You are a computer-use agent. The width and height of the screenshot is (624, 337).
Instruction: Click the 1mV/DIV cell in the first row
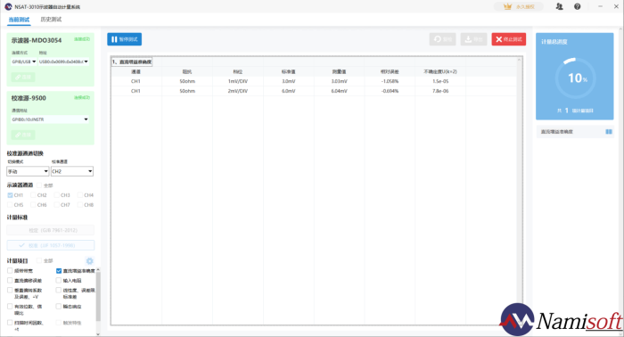pyautogui.click(x=238, y=81)
